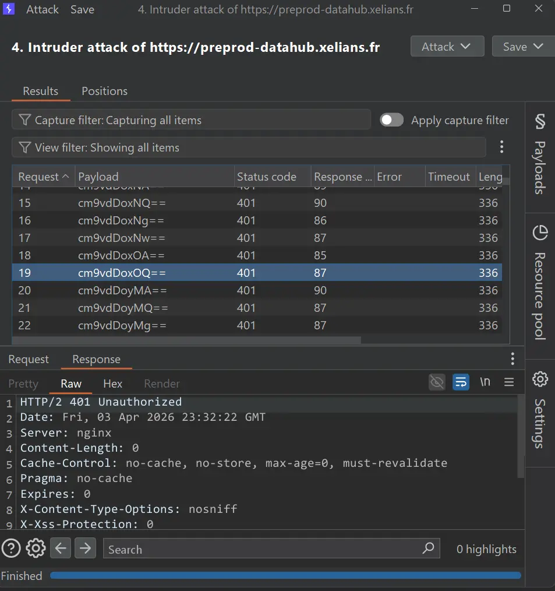
Task: Click Save in the top menu bar
Action: pyautogui.click(x=82, y=9)
